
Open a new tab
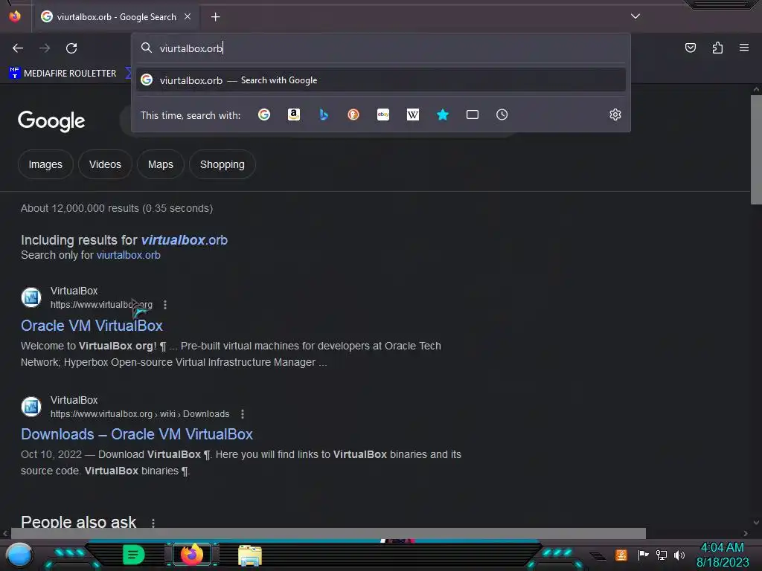(215, 17)
